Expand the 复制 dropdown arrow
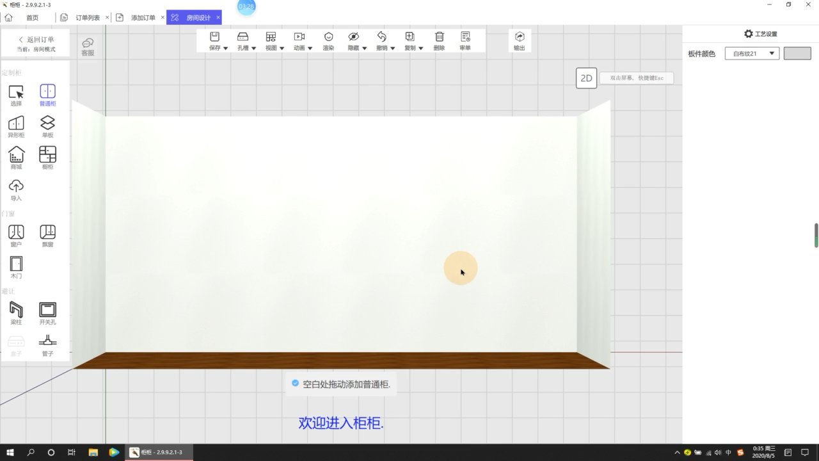This screenshot has width=819, height=461. (420, 48)
